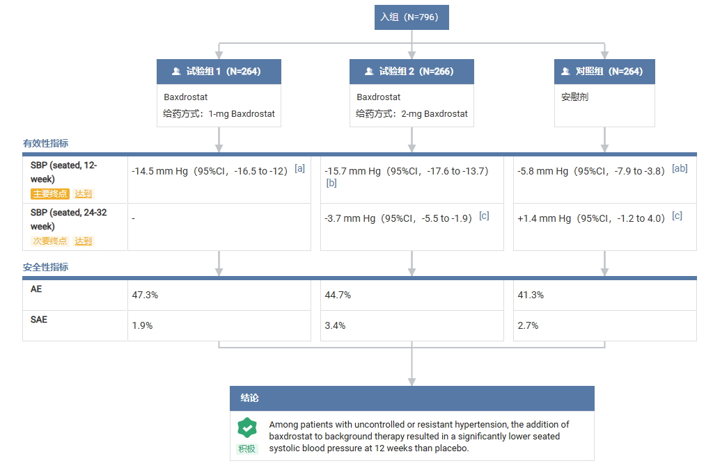
Task: Click the 达到 label next to 次要终点
Action: point(84,241)
